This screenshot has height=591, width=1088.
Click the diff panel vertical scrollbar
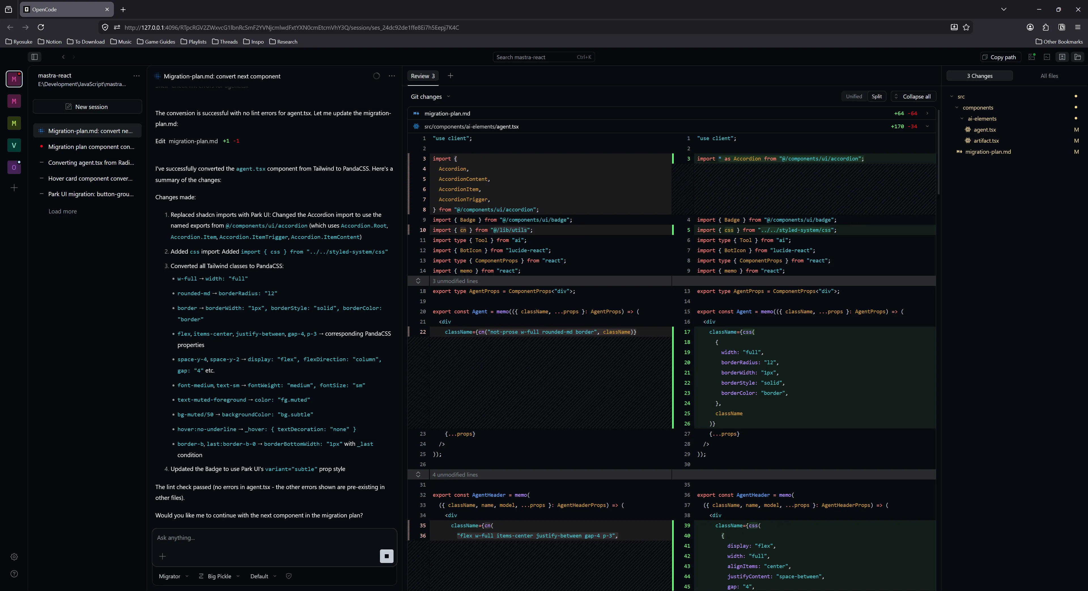coord(938,152)
